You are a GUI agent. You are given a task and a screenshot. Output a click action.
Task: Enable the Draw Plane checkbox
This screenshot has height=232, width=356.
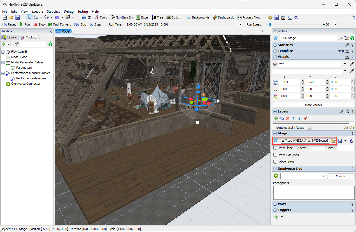275,148
